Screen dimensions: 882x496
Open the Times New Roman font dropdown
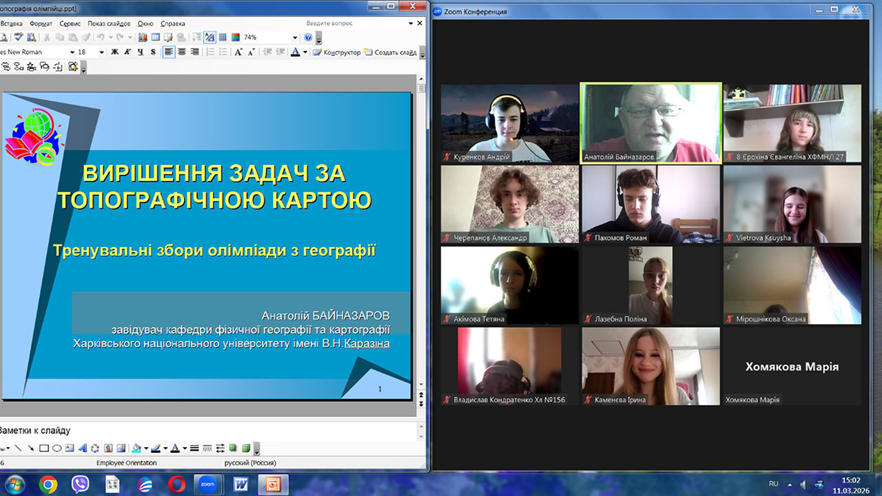click(72, 52)
